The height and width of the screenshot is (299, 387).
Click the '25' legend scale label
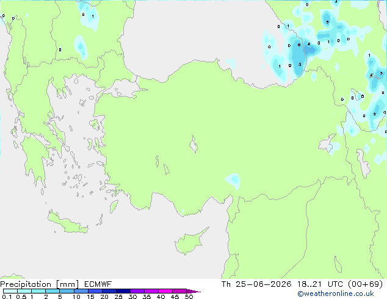pos(118,297)
